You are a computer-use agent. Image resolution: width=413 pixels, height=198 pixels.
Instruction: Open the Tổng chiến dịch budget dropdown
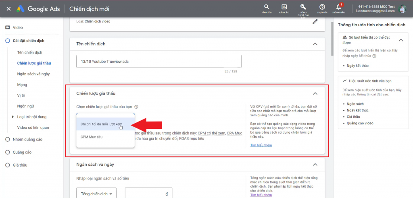point(96,194)
